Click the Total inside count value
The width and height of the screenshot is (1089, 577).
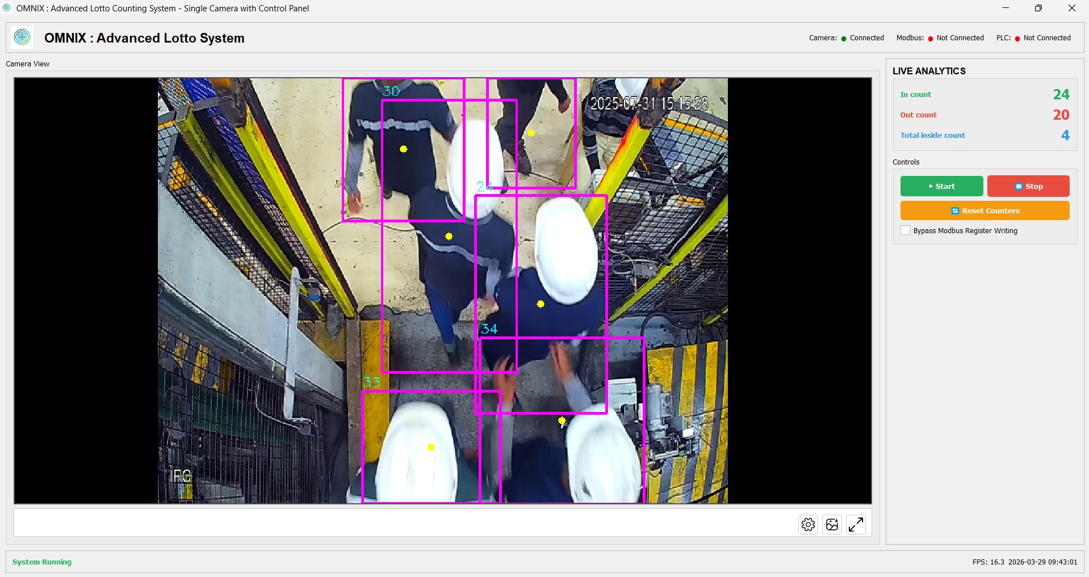1065,135
